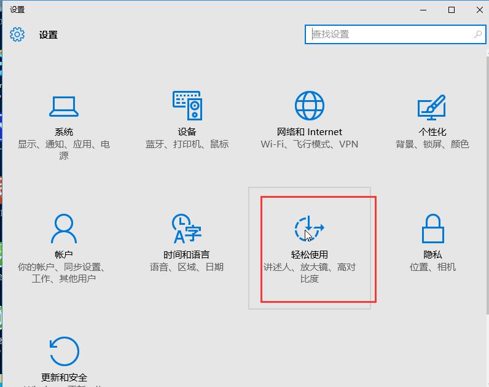Viewport: 489px width, 387px height.
Task: Focus the 查找设置 search field
Action: [x=387, y=34]
